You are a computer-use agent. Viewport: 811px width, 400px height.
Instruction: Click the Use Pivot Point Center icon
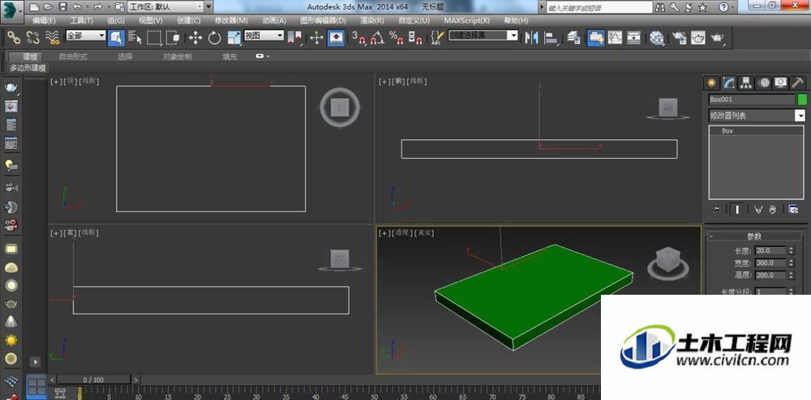point(295,38)
